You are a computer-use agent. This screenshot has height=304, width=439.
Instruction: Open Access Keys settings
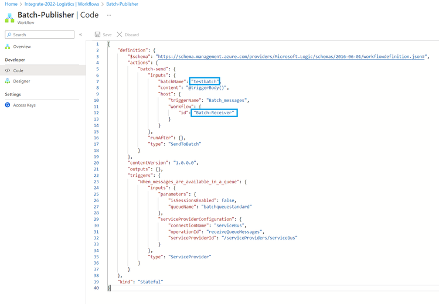pyautogui.click(x=24, y=105)
